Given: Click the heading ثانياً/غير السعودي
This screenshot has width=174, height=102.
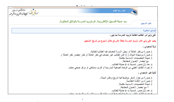Looking at the screenshot, I should [x=147, y=73].
